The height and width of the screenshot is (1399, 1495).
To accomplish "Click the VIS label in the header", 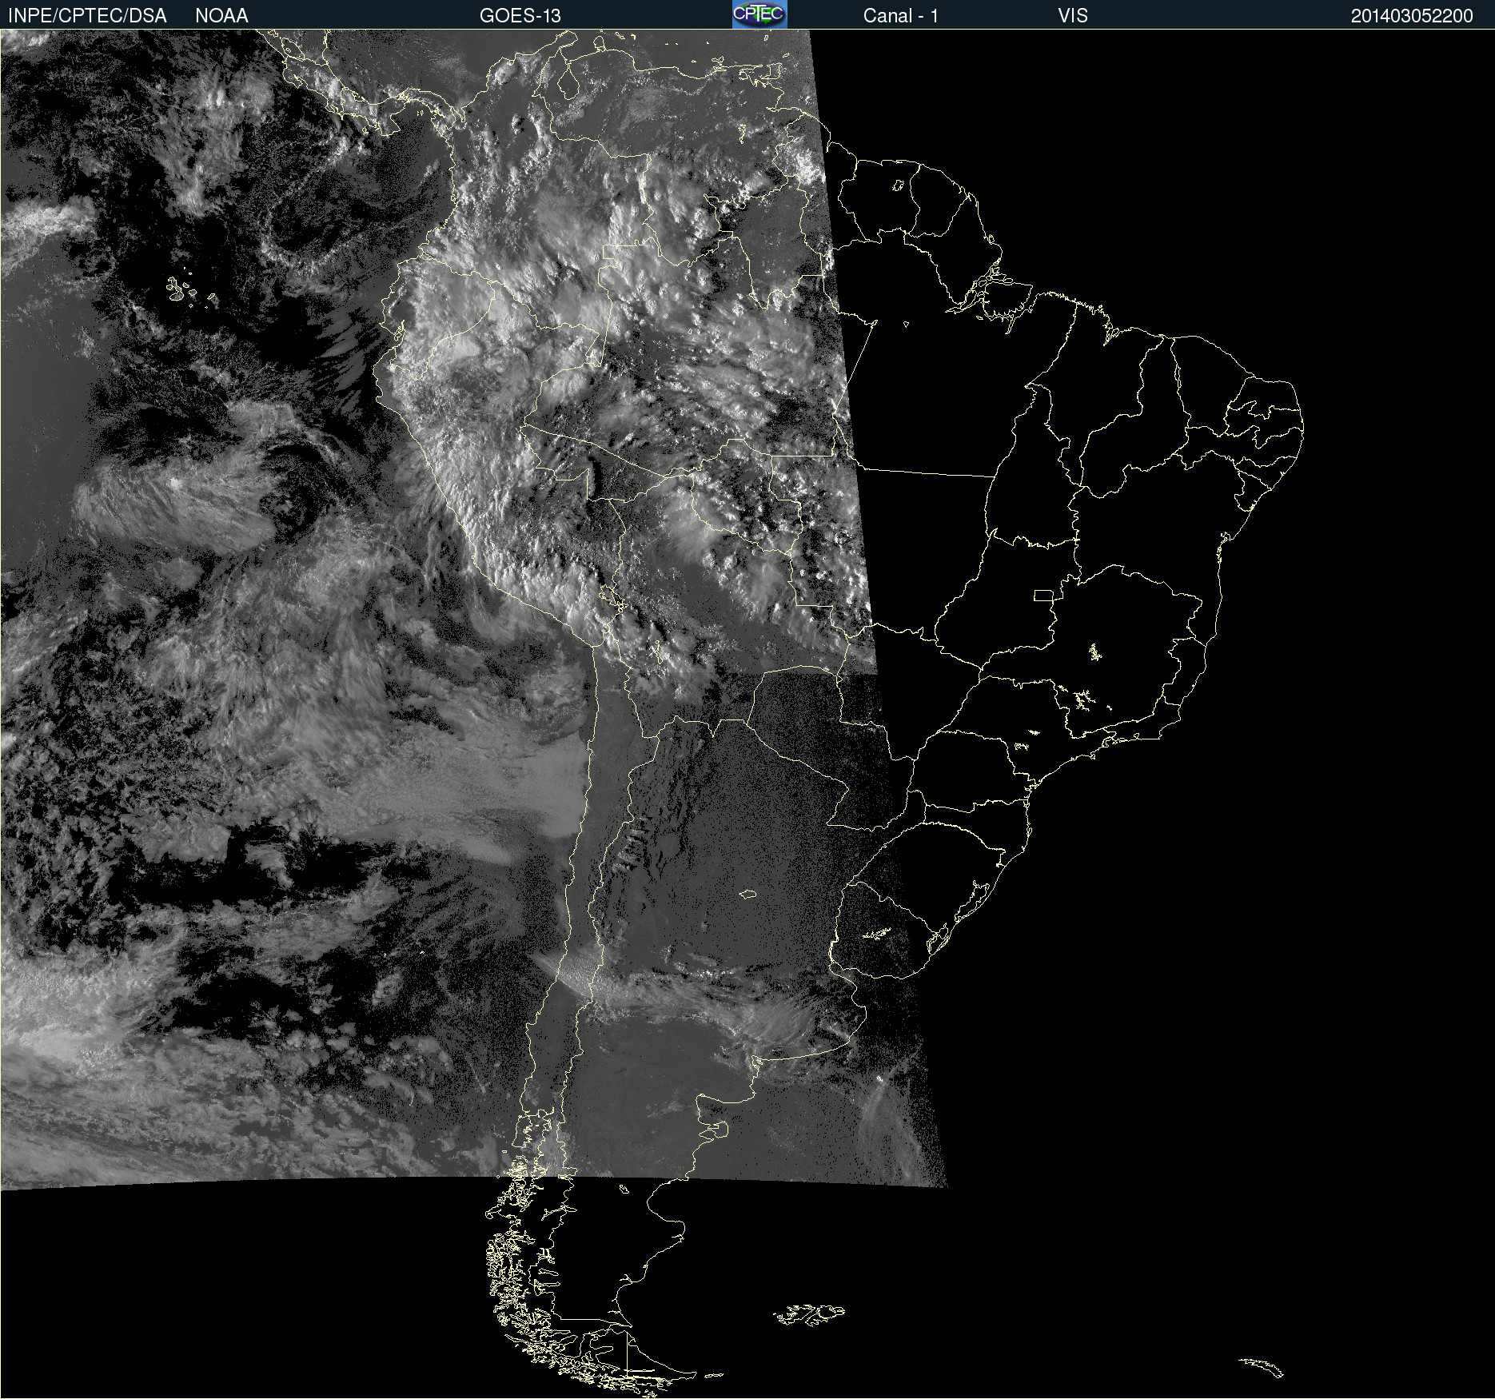I will point(1073,15).
